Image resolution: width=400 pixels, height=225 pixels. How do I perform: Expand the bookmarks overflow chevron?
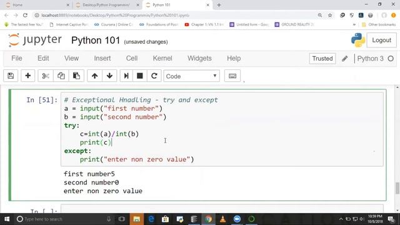pos(354,24)
